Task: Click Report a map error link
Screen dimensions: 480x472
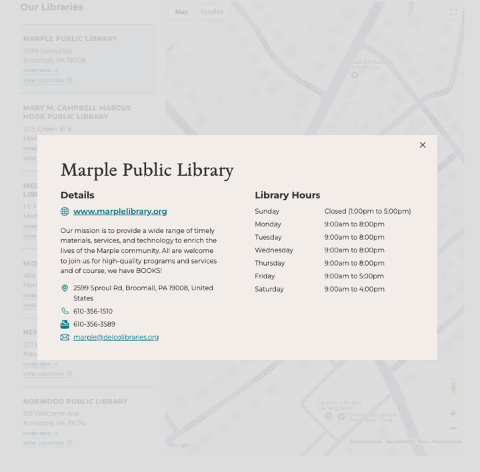Action: pyautogui.click(x=447, y=441)
